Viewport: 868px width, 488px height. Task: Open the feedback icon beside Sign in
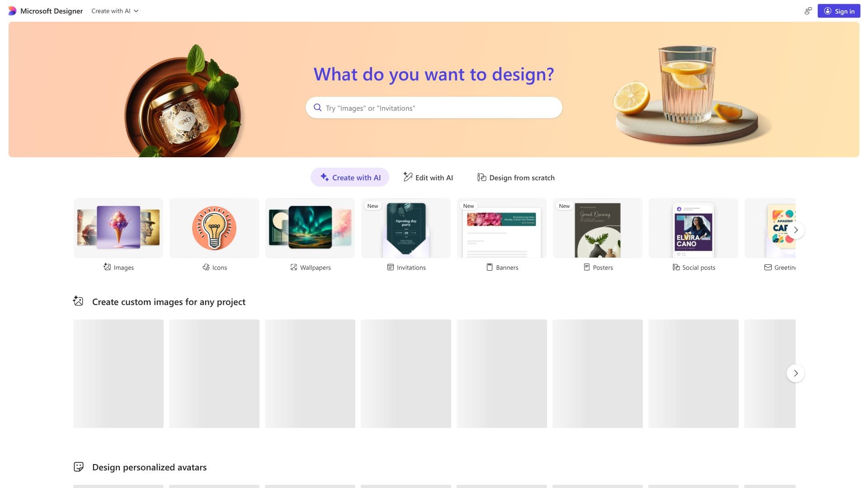coord(808,11)
